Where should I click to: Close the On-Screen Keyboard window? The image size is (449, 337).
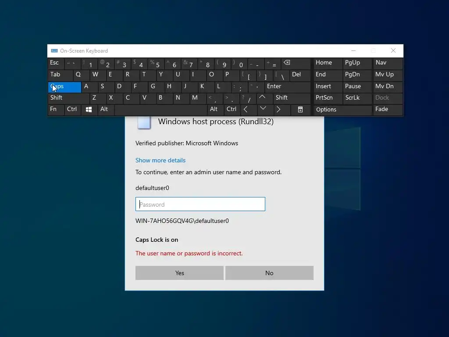click(393, 51)
